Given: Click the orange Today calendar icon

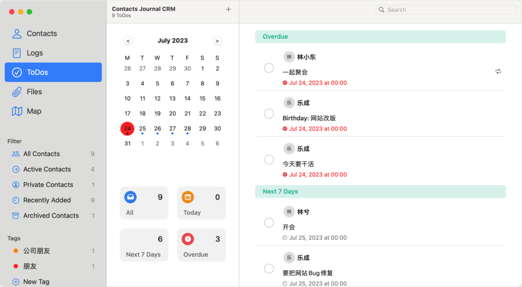Looking at the screenshot, I should [188, 197].
